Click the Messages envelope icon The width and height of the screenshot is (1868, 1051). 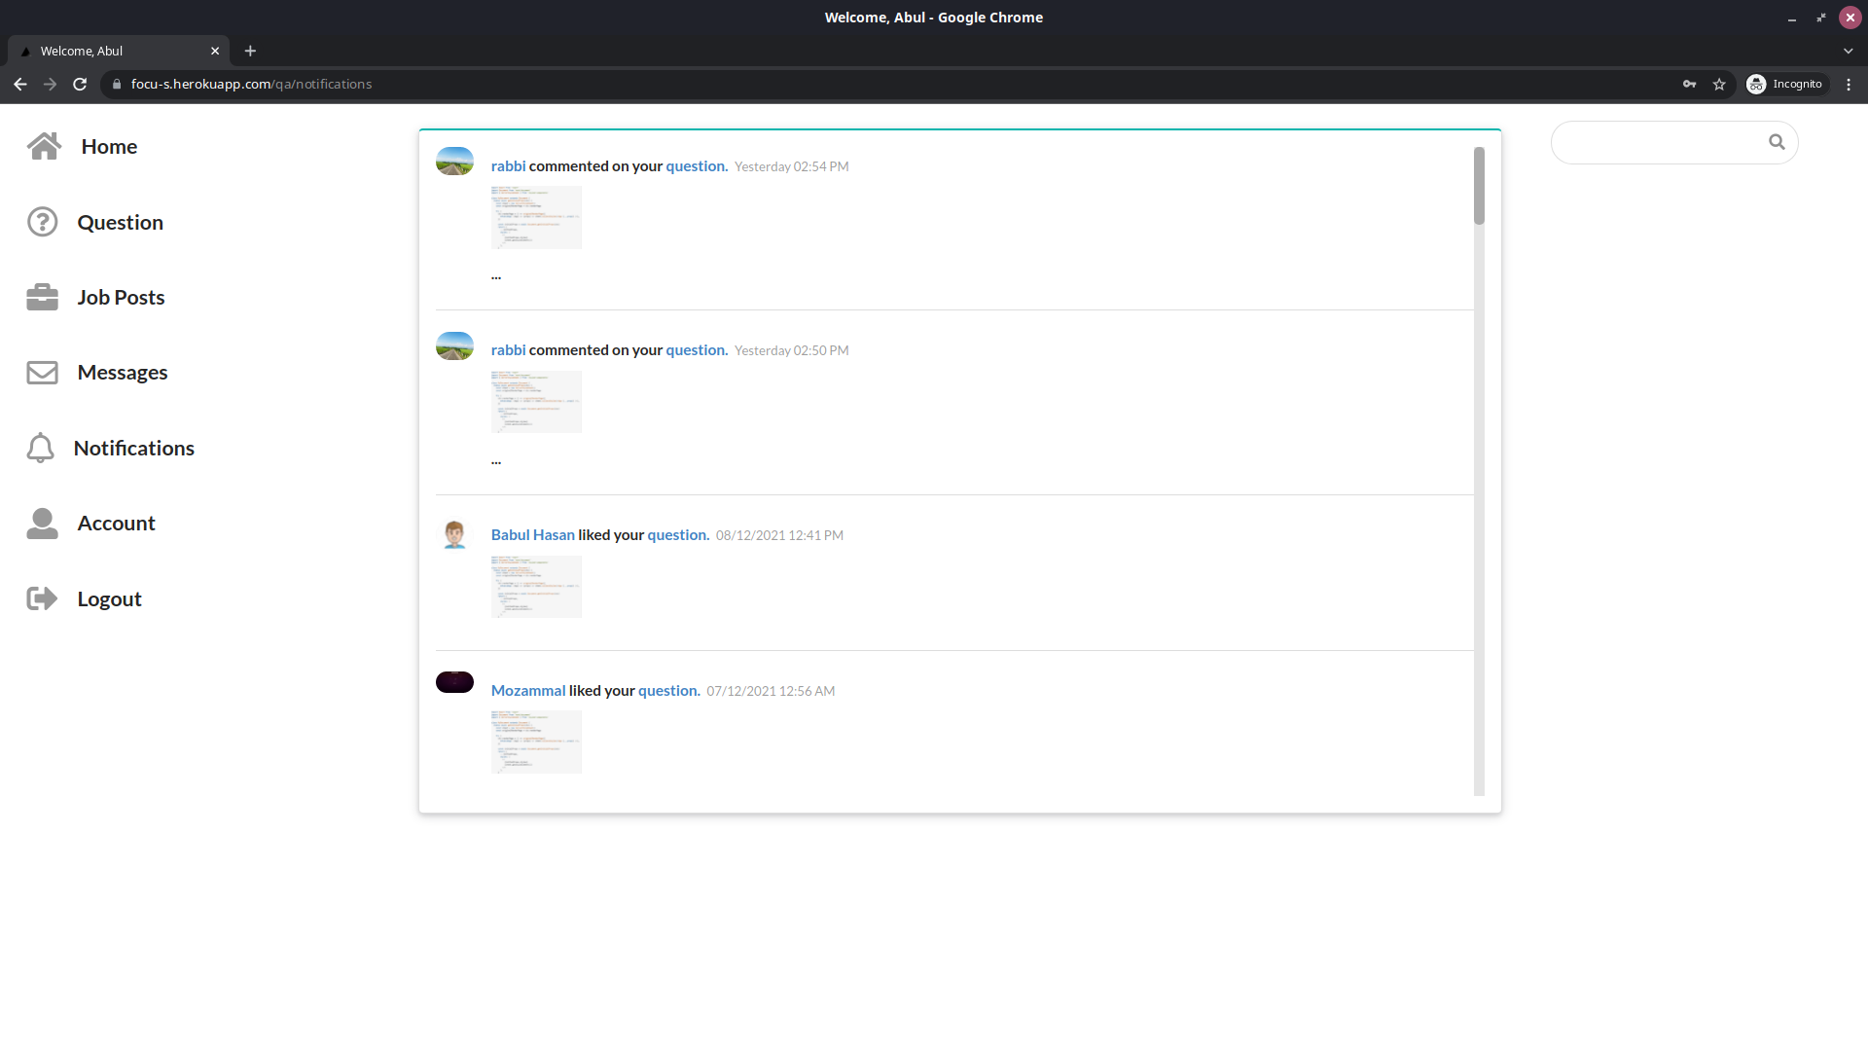pyautogui.click(x=42, y=372)
